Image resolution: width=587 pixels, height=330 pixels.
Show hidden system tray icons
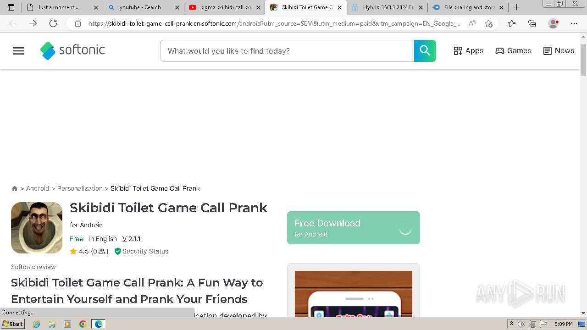(511, 324)
